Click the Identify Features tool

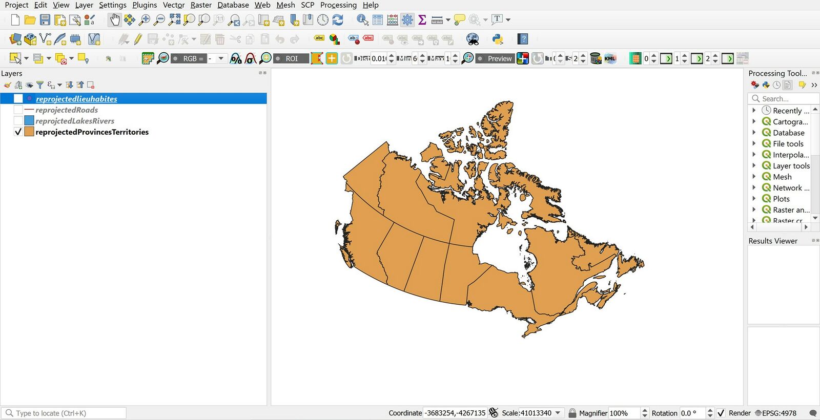tap(362, 20)
